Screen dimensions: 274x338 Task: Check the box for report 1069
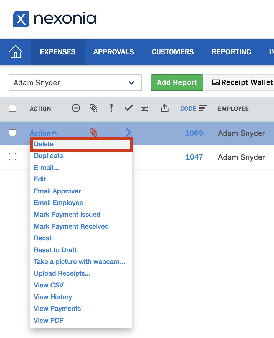point(12,133)
